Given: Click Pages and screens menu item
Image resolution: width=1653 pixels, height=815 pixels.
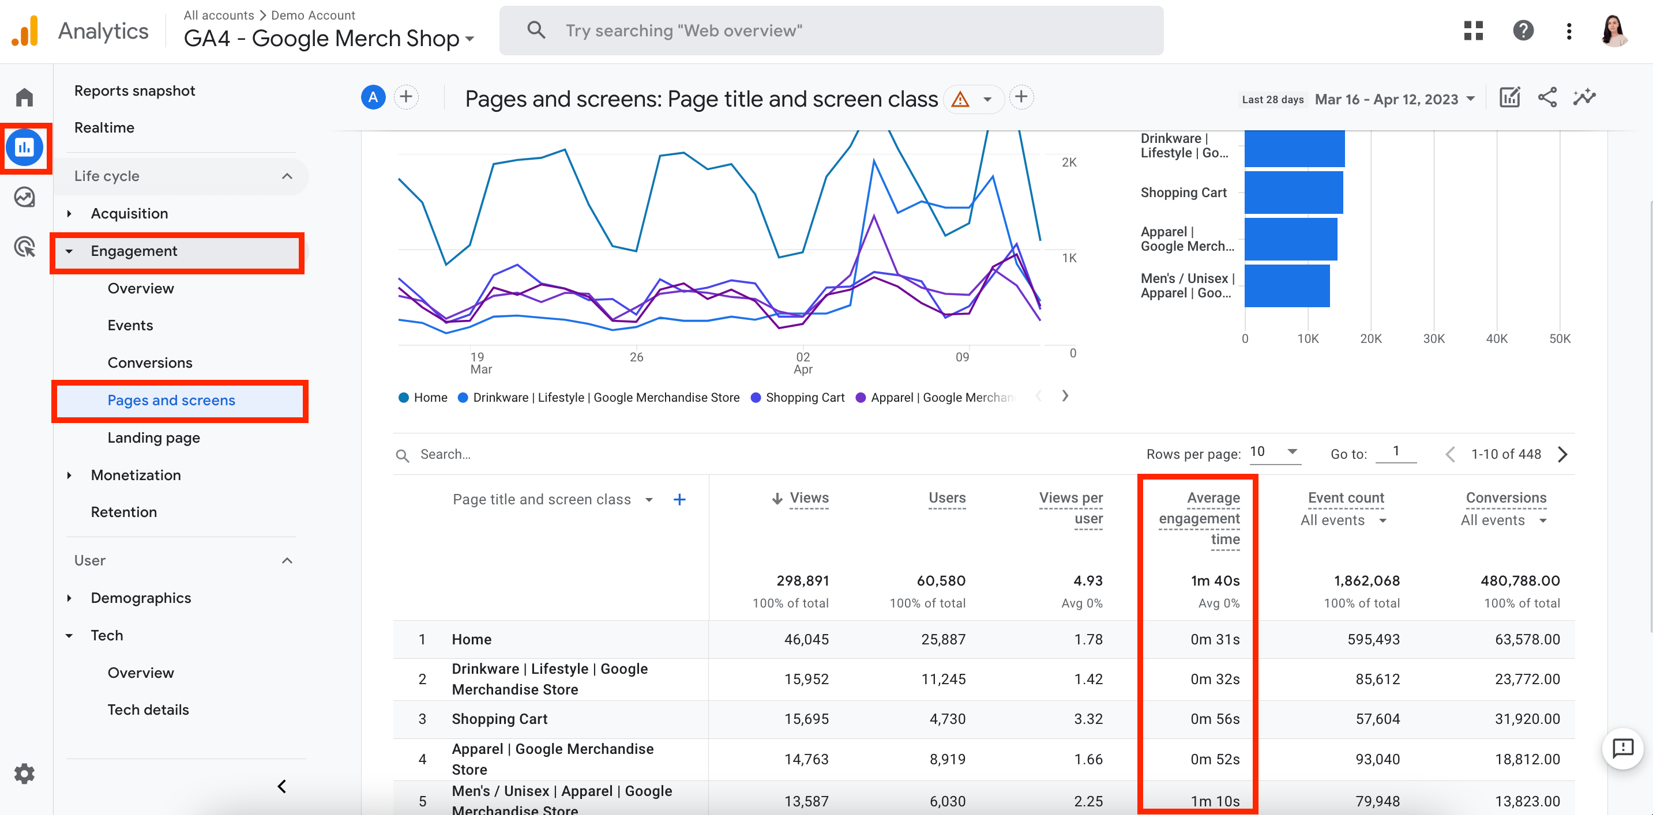Looking at the screenshot, I should (x=172, y=400).
